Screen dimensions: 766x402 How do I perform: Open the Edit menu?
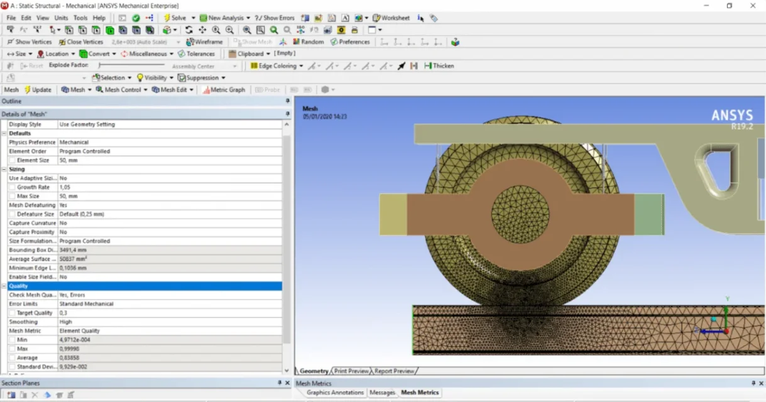(x=26, y=18)
